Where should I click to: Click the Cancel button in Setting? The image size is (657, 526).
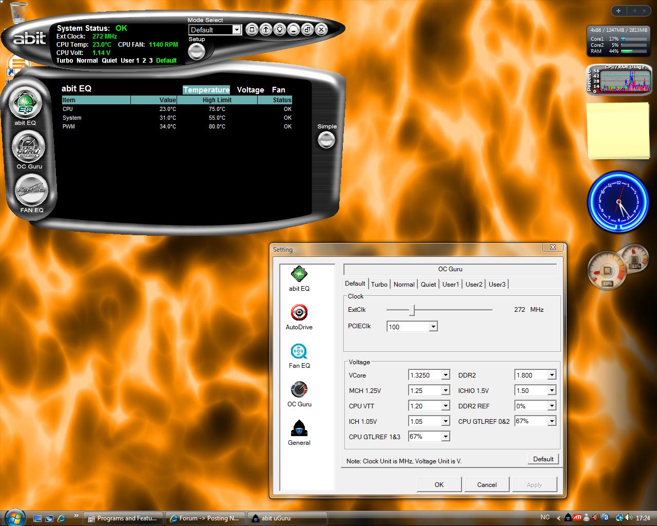487,484
